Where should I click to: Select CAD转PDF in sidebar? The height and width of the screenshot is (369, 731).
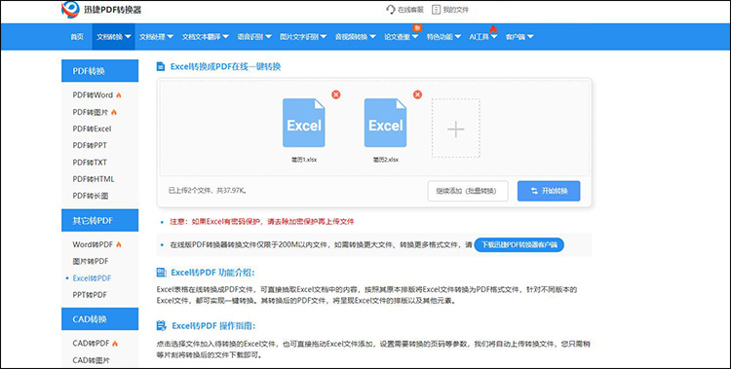point(91,344)
